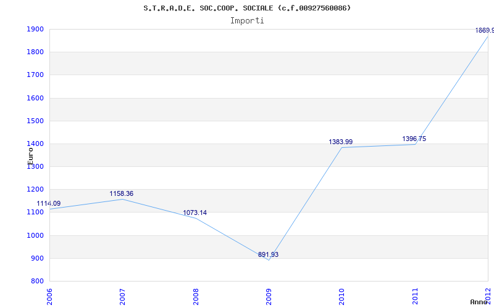Click y-axis value 1500
The height and width of the screenshot is (308, 494).
pos(35,121)
